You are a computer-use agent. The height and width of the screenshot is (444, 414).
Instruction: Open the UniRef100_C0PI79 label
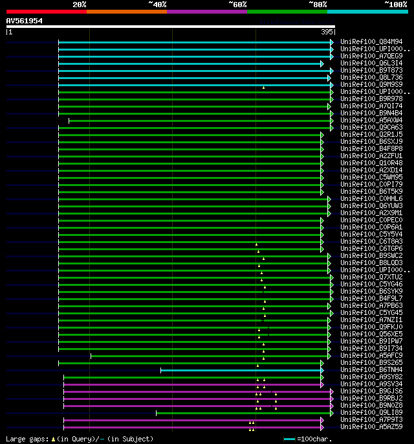pos(371,184)
